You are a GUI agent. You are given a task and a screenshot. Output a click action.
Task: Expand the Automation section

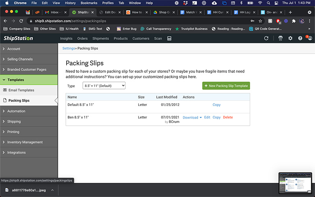pos(29,111)
